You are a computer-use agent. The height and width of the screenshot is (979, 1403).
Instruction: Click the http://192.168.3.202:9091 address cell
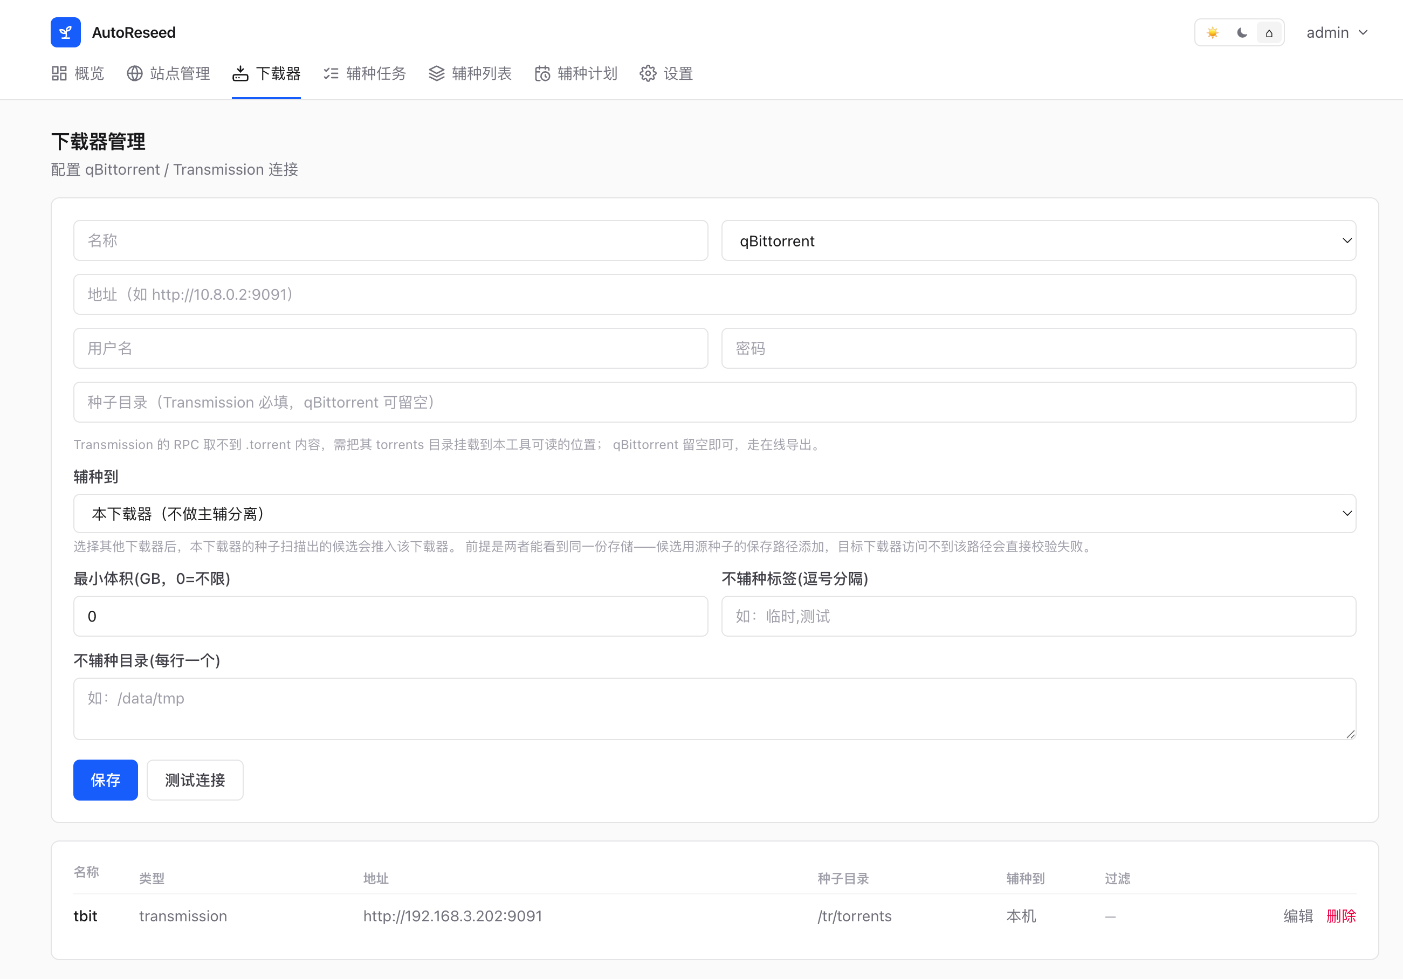tap(453, 916)
